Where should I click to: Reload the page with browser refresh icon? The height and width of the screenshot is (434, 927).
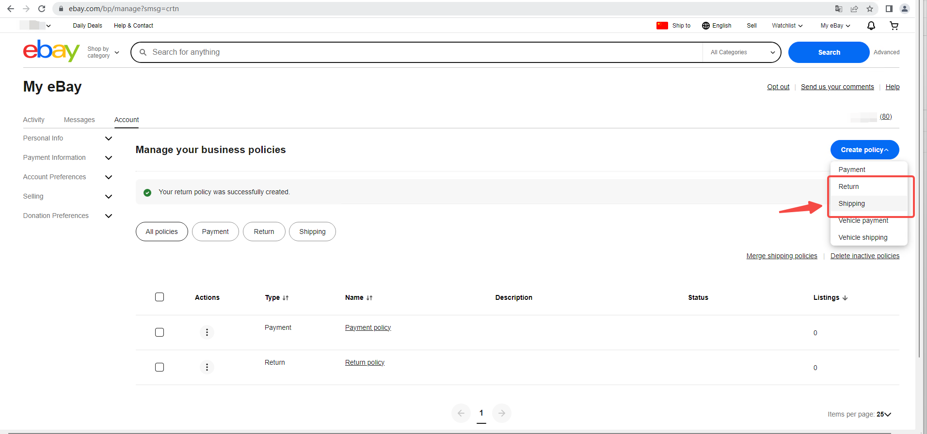pos(42,9)
